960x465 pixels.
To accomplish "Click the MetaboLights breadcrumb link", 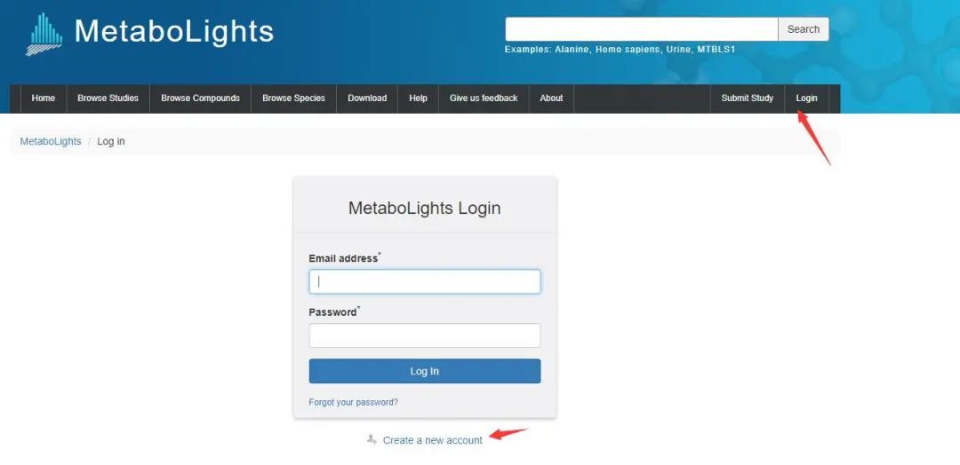I will (x=50, y=141).
